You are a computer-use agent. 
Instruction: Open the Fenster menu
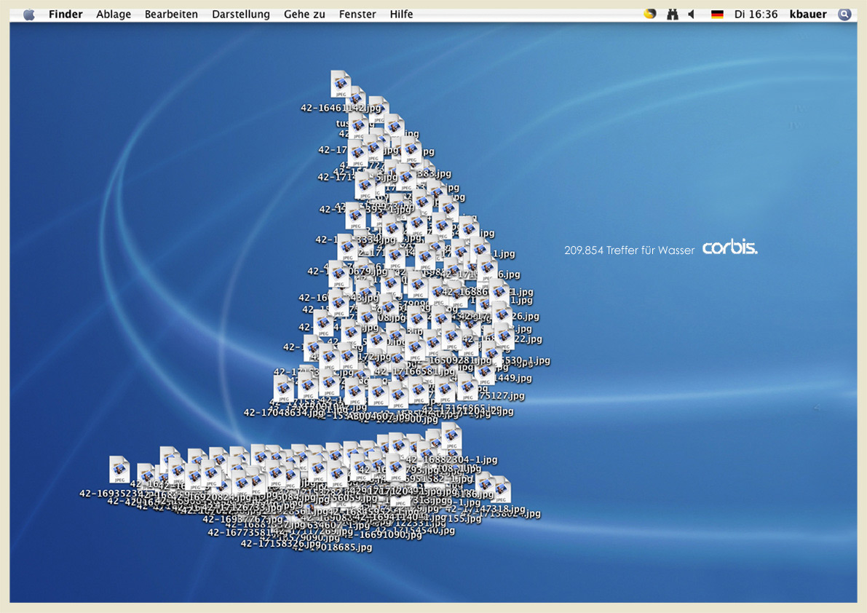point(357,15)
